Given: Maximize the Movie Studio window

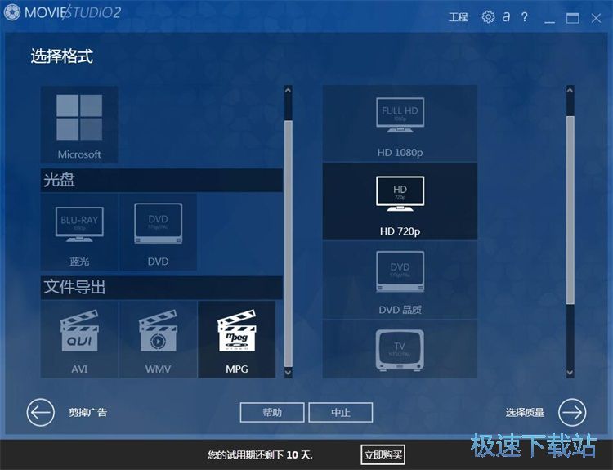Looking at the screenshot, I should point(572,18).
